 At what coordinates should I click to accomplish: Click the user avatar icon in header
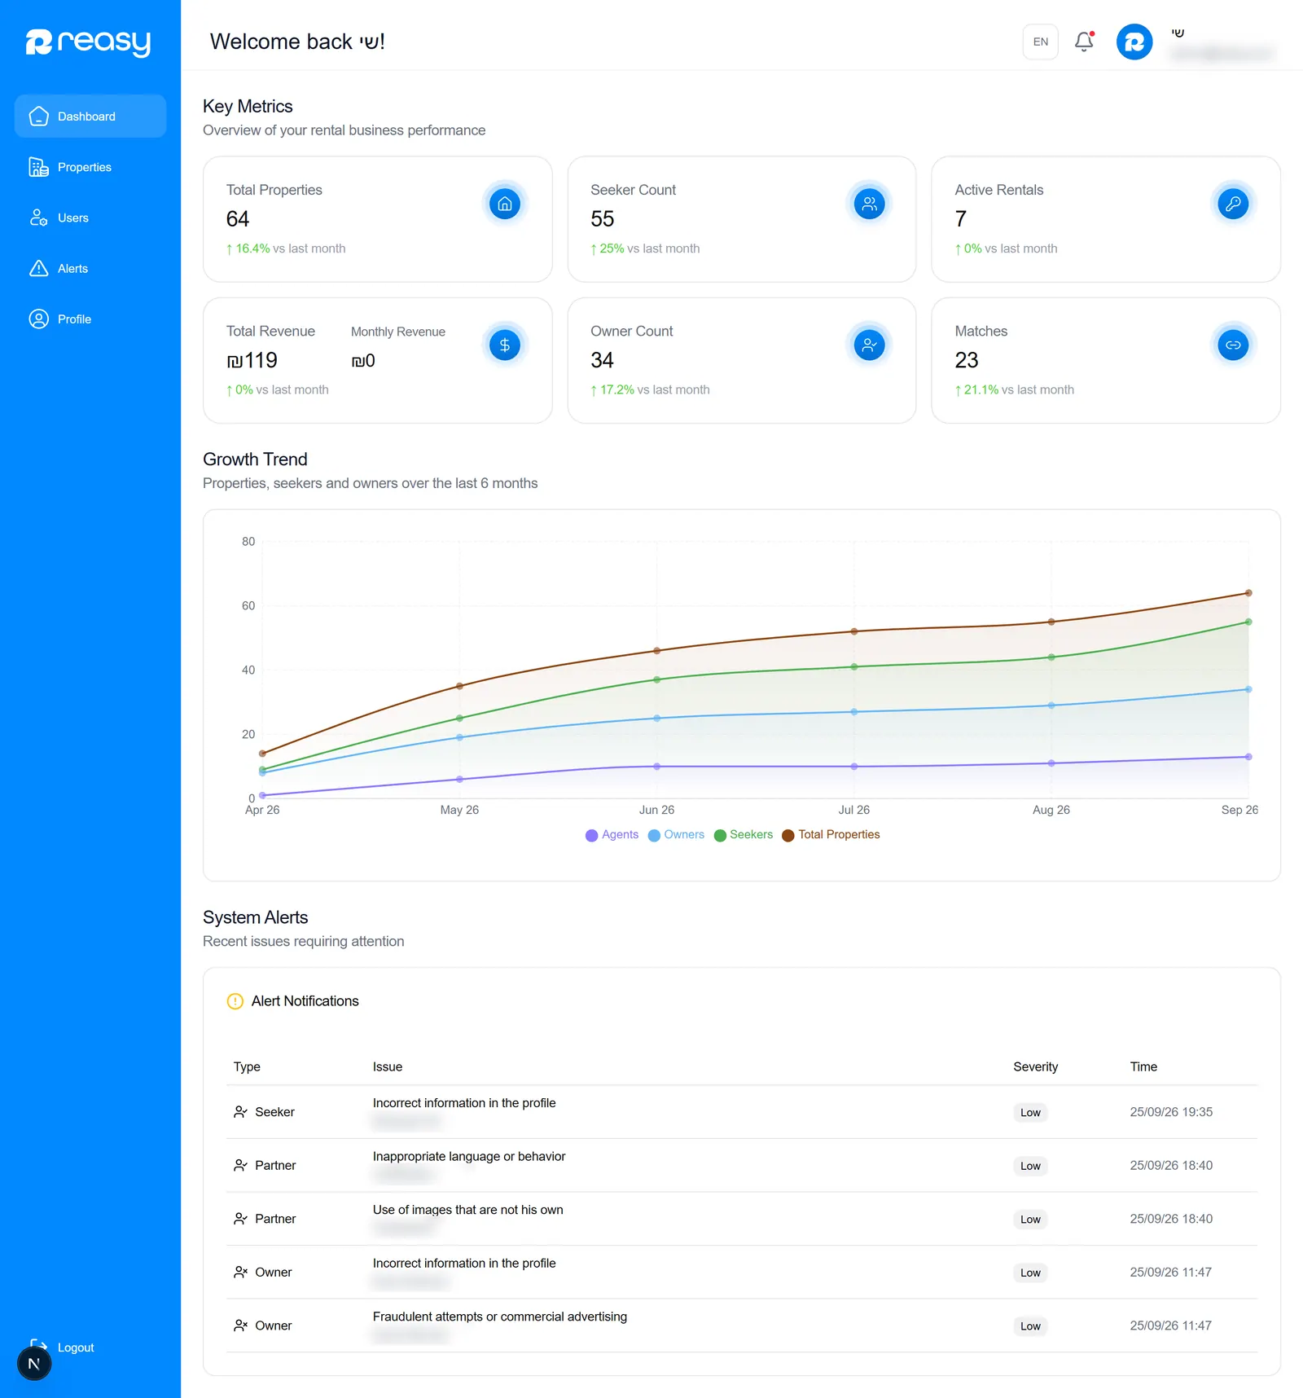click(x=1134, y=42)
